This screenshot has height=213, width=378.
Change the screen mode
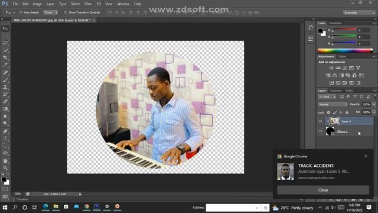[5, 196]
